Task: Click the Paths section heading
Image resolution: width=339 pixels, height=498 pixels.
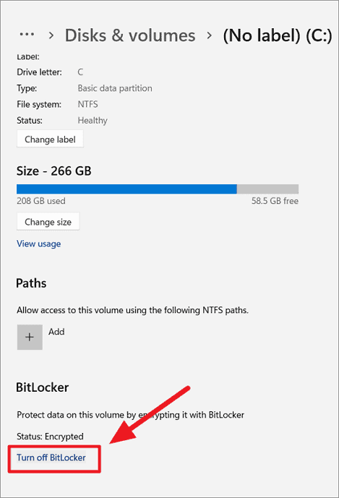Action: (31, 283)
